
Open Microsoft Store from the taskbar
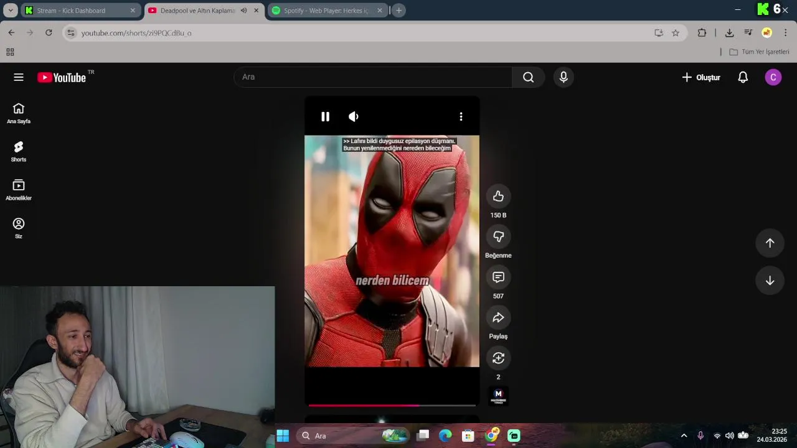(x=468, y=436)
